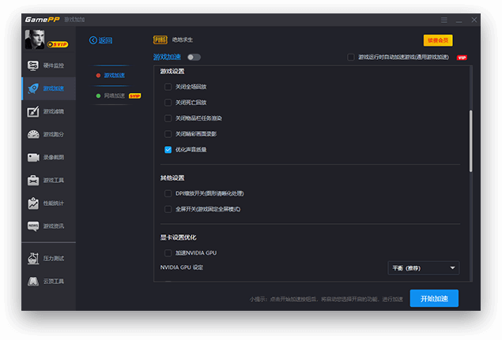Open the 游戏滤镜 game filter icon

(33, 112)
